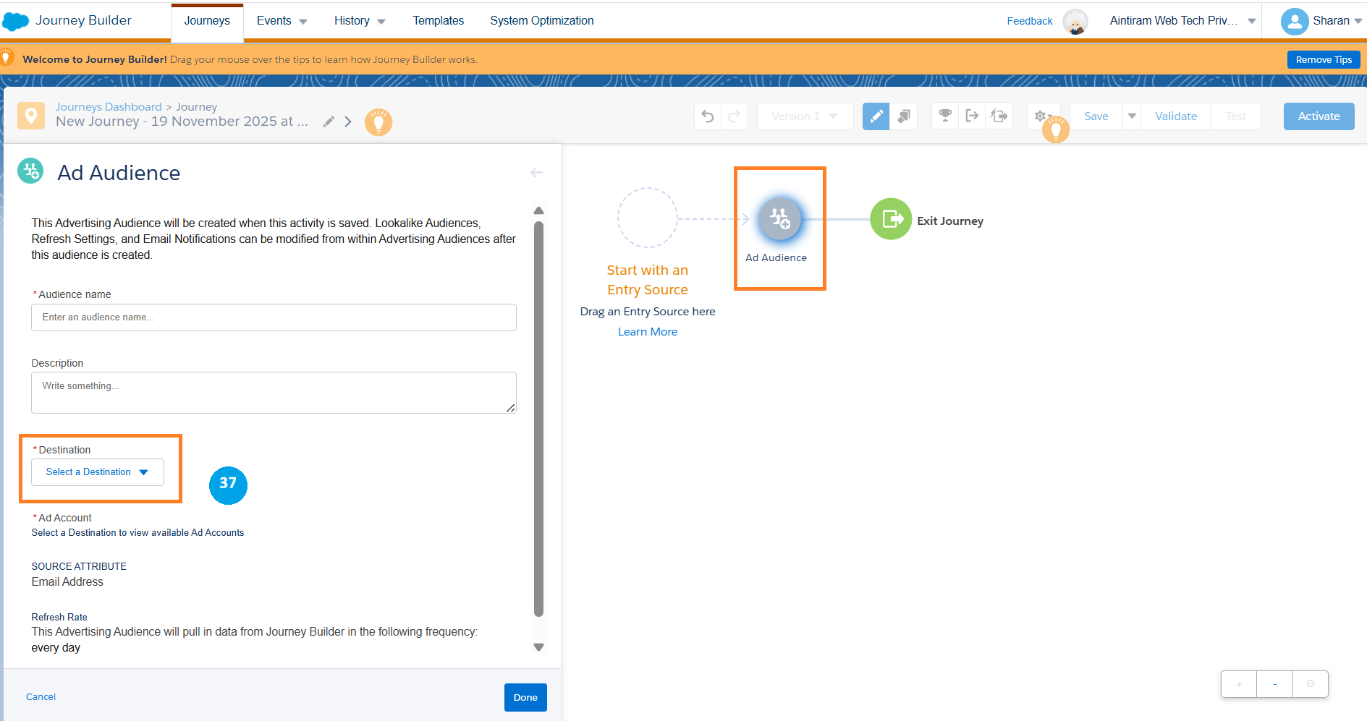The width and height of the screenshot is (1367, 721).
Task: Expand the Save options dropdown arrow
Action: pyautogui.click(x=1132, y=116)
